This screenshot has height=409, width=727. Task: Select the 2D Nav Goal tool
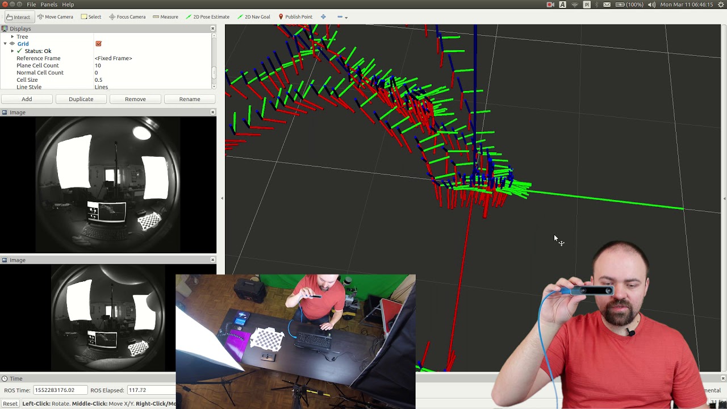253,17
